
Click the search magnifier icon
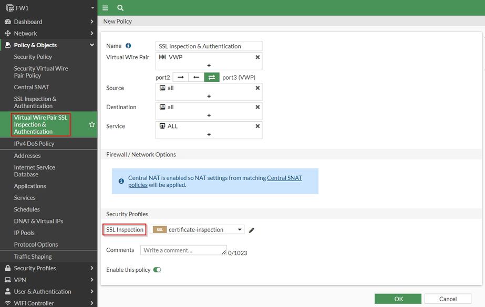[x=120, y=8]
